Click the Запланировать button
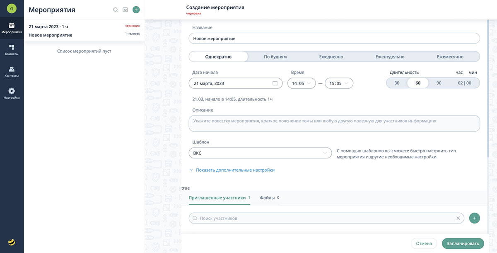The width and height of the screenshot is (497, 253). point(463,243)
